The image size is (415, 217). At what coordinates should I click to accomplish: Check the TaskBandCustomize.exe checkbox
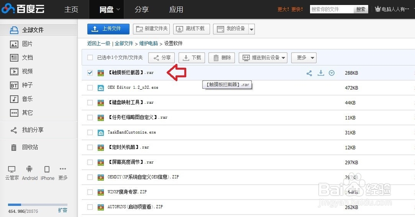pos(90,132)
